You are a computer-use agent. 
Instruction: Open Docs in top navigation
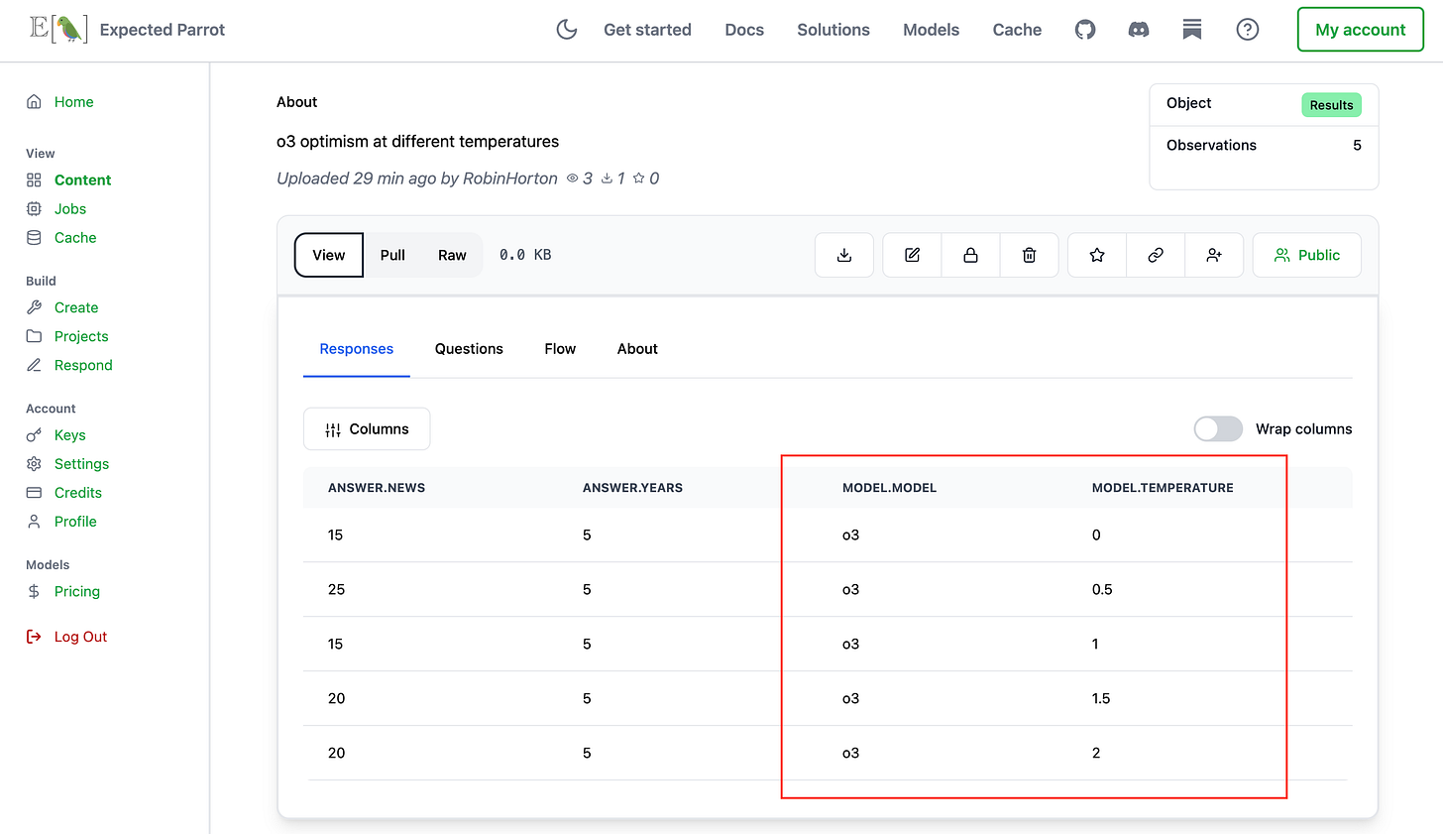[x=744, y=30]
